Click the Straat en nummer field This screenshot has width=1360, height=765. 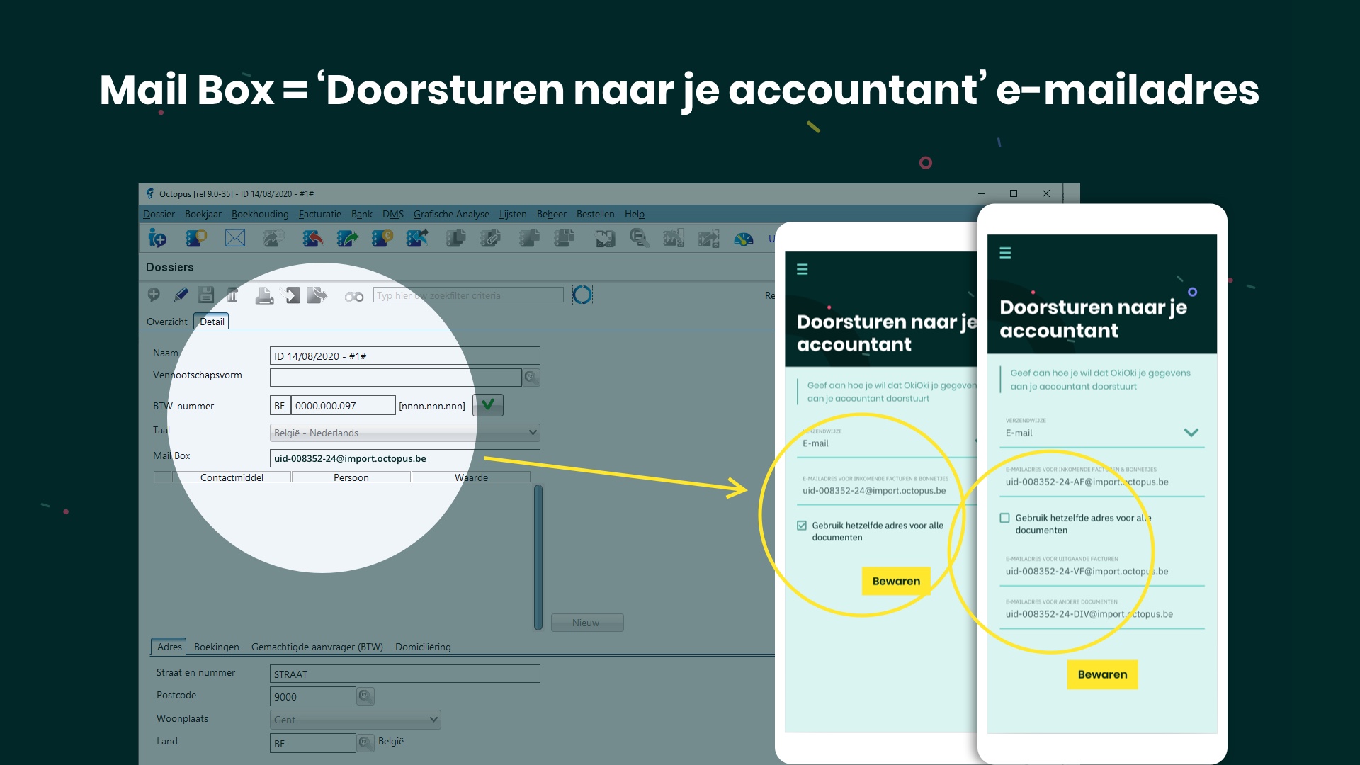[x=404, y=674]
